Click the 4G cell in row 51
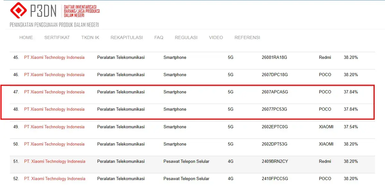385x190 pixels. point(231,162)
